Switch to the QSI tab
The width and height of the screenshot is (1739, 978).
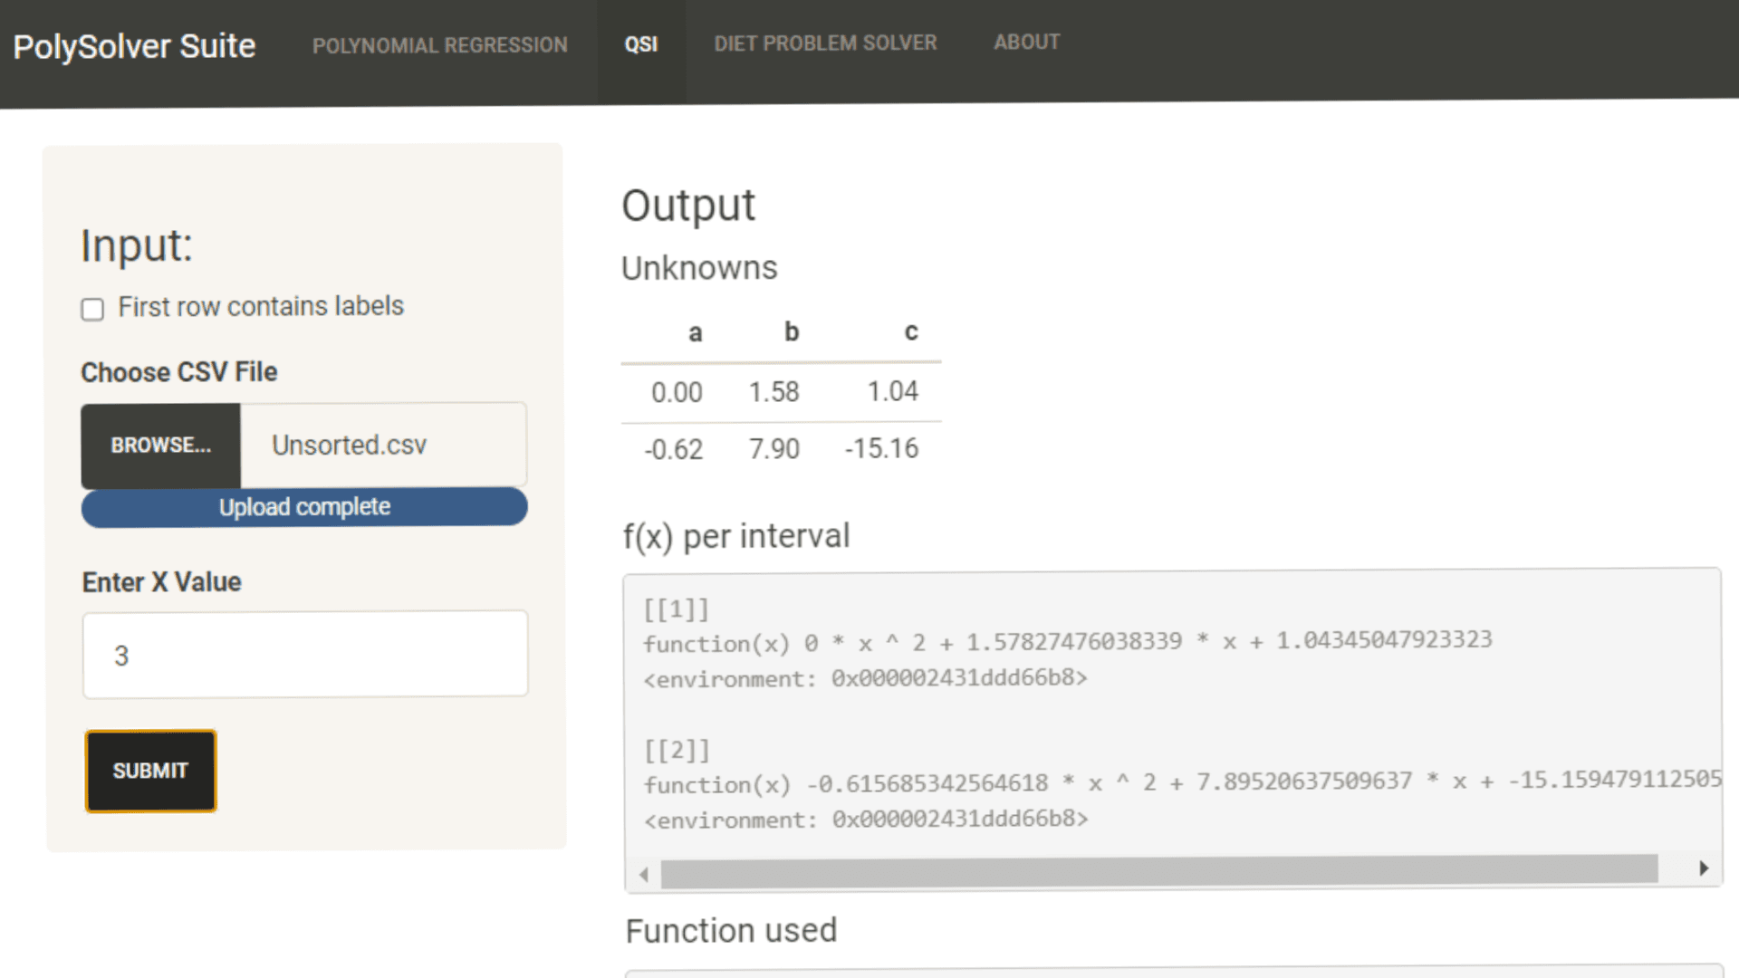(x=641, y=44)
